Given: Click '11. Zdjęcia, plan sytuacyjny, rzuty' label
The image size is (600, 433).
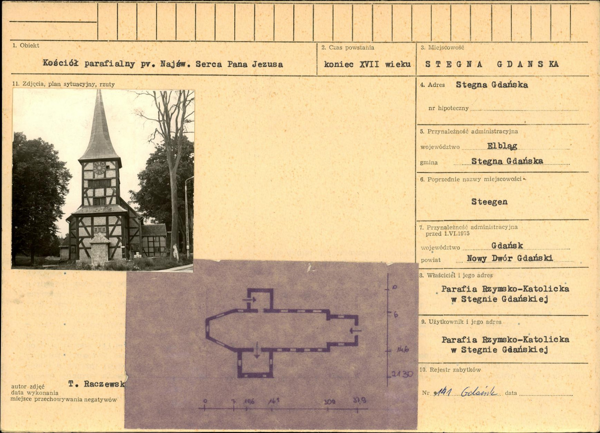Looking at the screenshot, I should pos(64,84).
